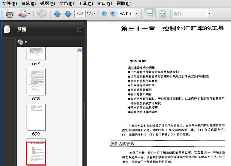The image size is (231, 166).
Task: Click the create PDF/collaborate icon
Action: click(22, 14)
